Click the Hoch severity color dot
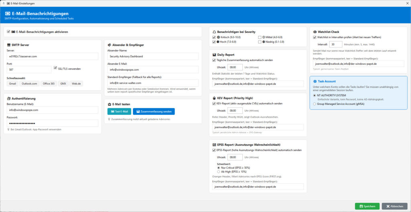The image size is (411, 212). [218, 42]
